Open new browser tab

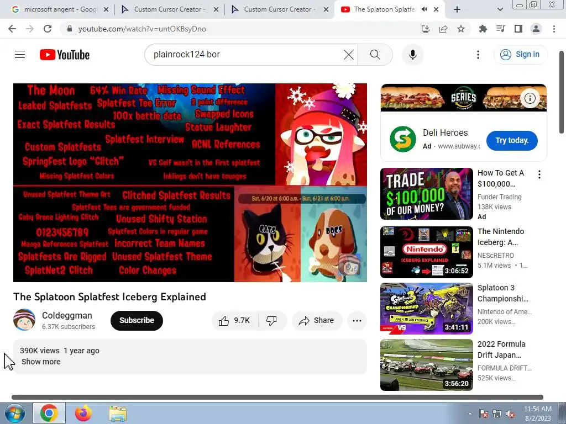click(457, 10)
